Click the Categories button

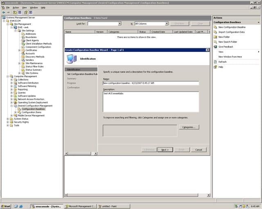point(189,127)
